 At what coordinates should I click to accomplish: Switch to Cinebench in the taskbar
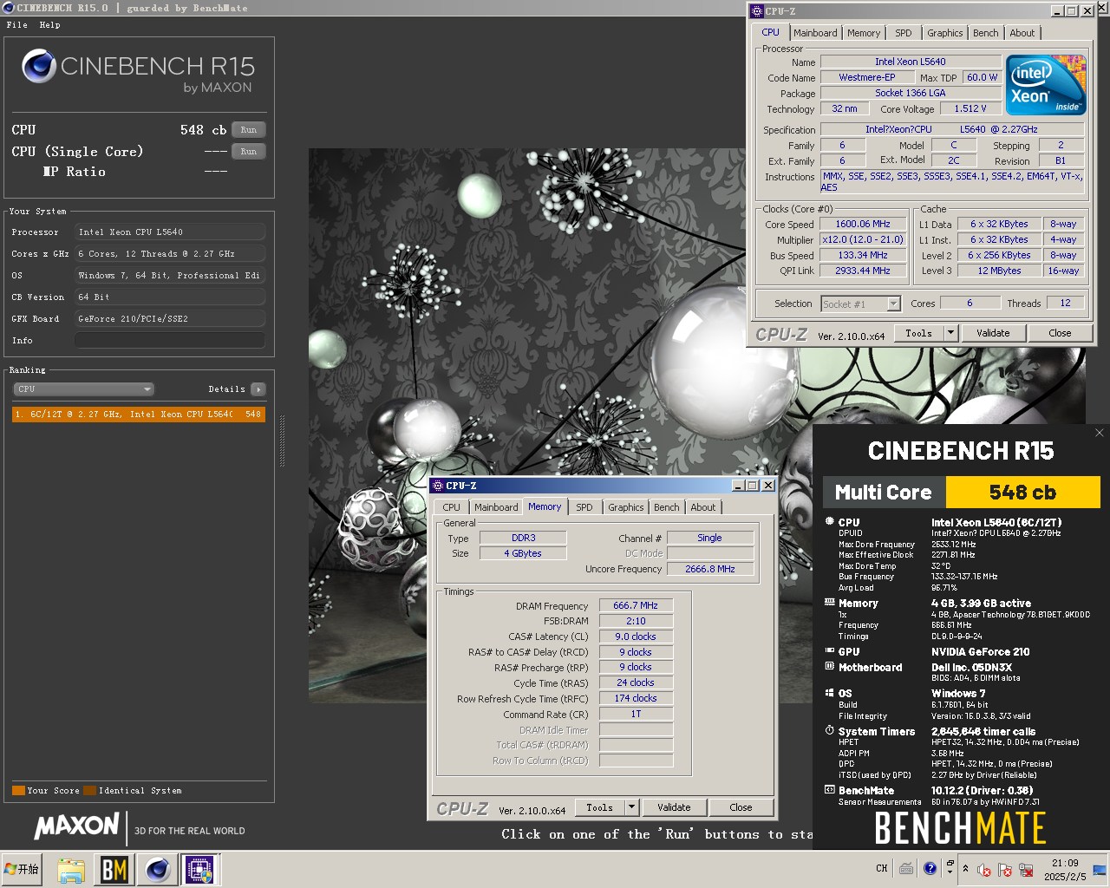tap(157, 870)
